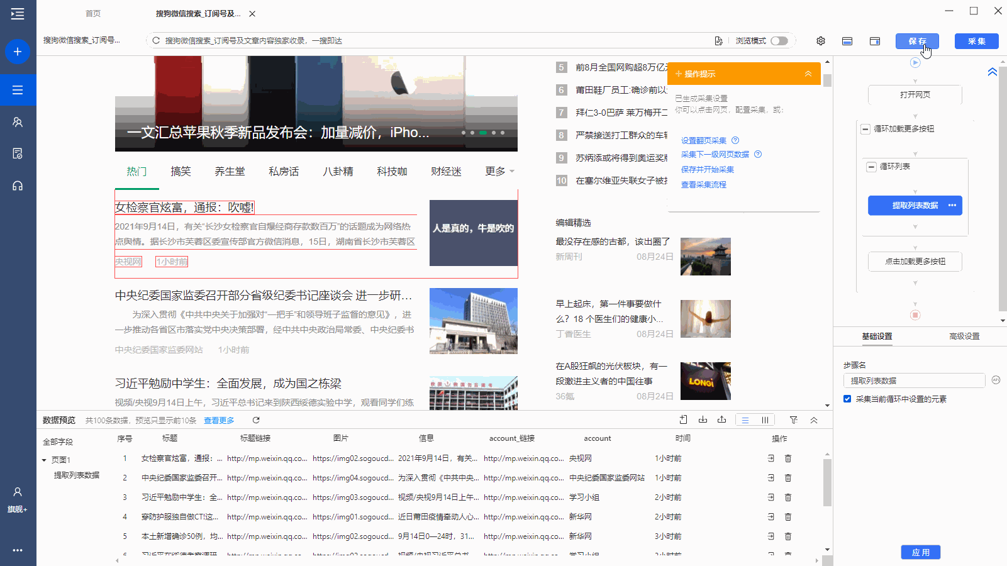Screen dimensions: 1007x566
Task: Collapse the orange 操作提示 panel
Action: [x=808, y=74]
